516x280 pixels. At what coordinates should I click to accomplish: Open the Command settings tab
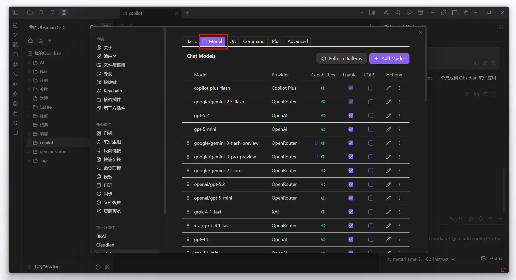pyautogui.click(x=253, y=41)
